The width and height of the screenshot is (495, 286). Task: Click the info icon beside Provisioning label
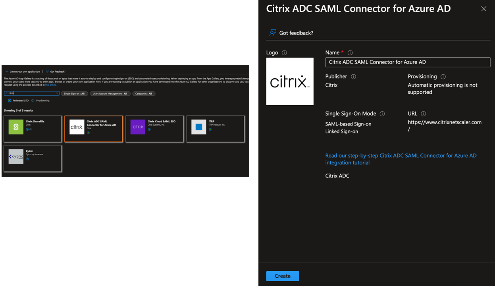pos(443,77)
